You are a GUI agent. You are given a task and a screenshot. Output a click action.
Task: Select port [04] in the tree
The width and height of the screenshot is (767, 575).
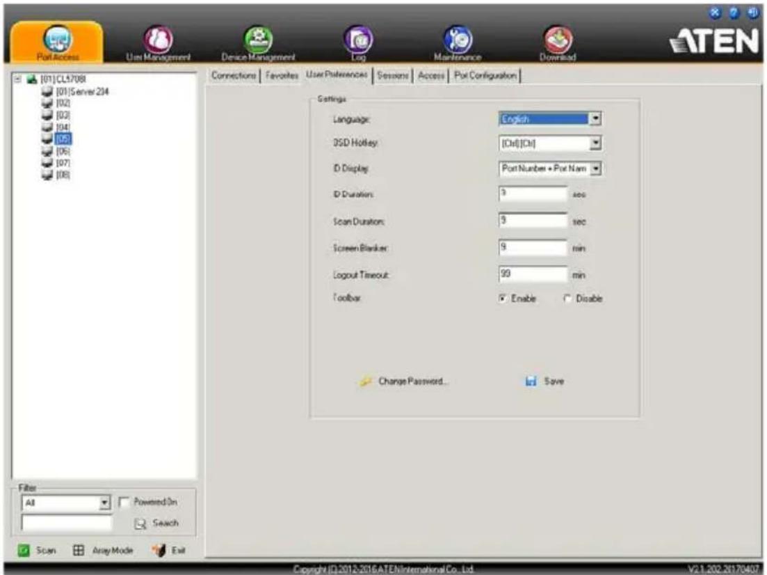point(63,127)
